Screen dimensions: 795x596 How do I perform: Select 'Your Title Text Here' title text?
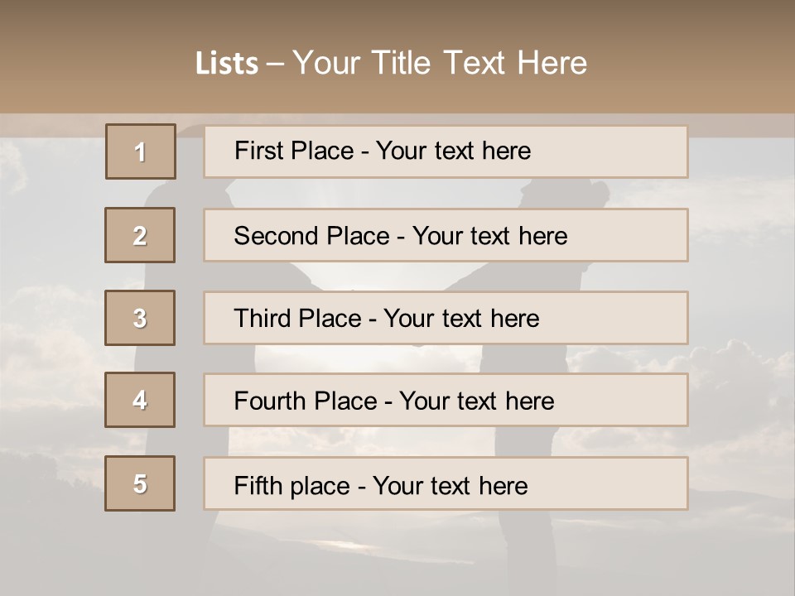440,63
